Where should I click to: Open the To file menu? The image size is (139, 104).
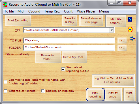(9, 11)
